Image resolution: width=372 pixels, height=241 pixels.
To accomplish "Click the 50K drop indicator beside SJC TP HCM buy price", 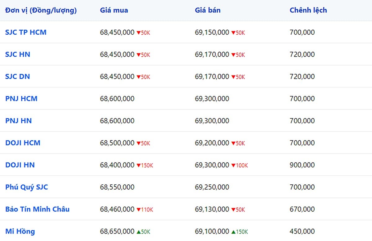I will (143, 33).
